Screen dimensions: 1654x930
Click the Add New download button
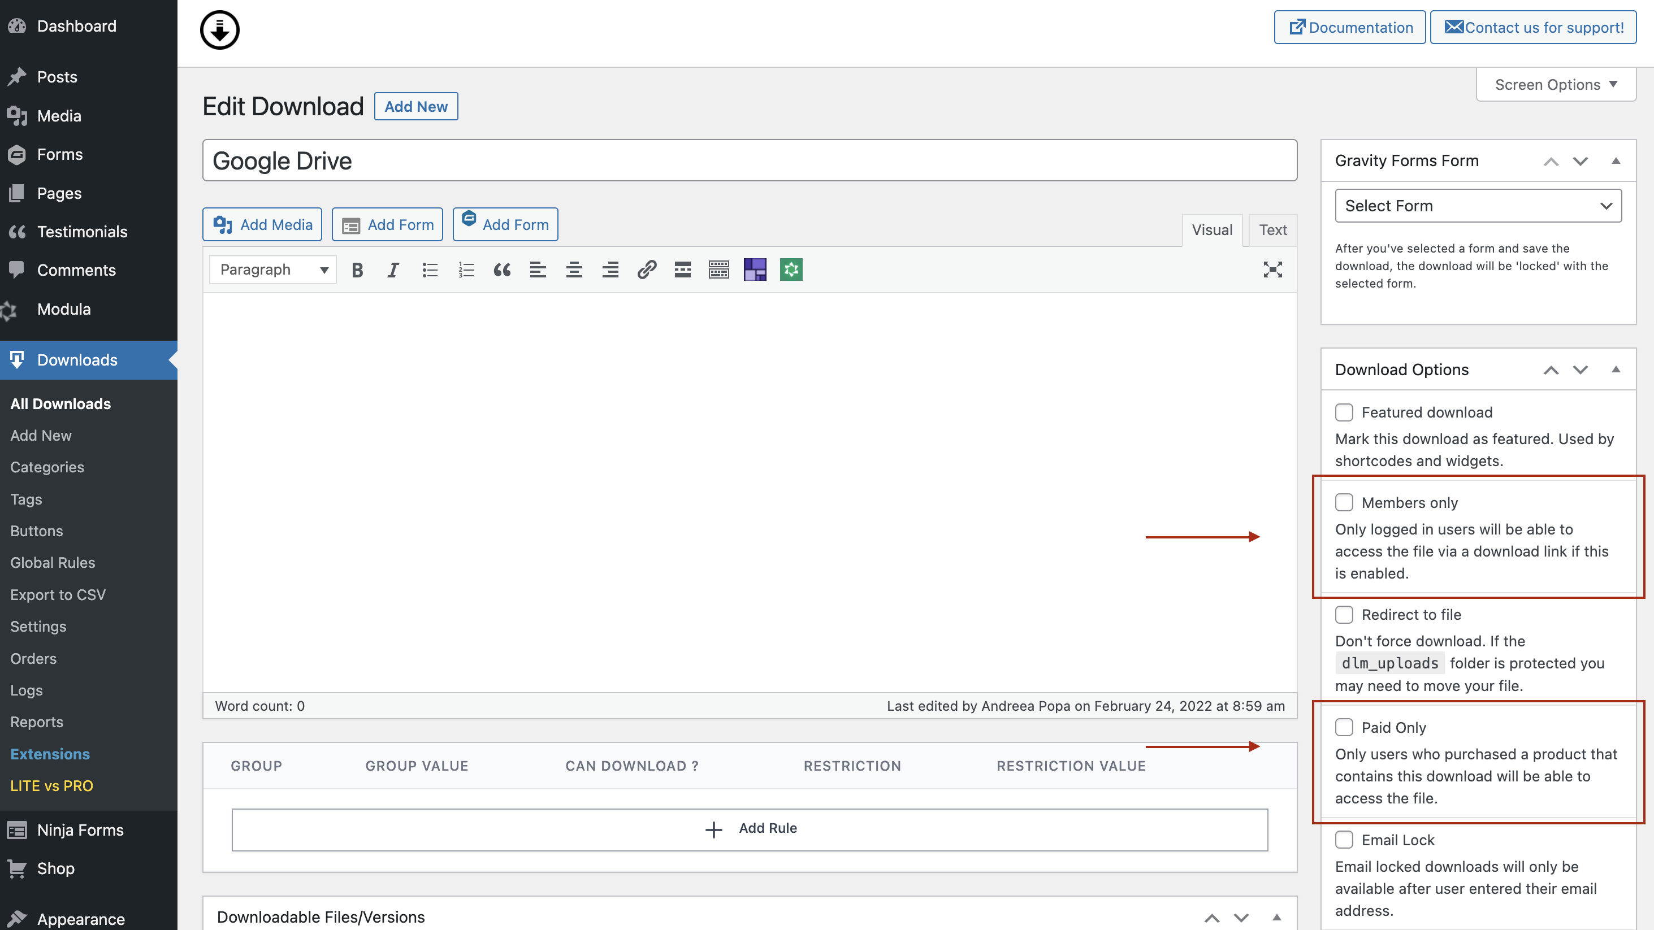click(416, 106)
